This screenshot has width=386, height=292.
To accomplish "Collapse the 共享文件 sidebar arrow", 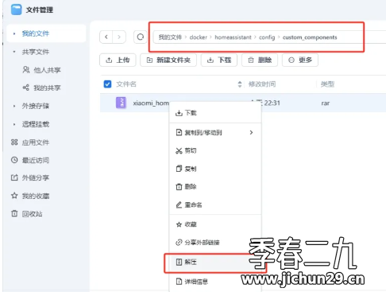I will [14, 52].
